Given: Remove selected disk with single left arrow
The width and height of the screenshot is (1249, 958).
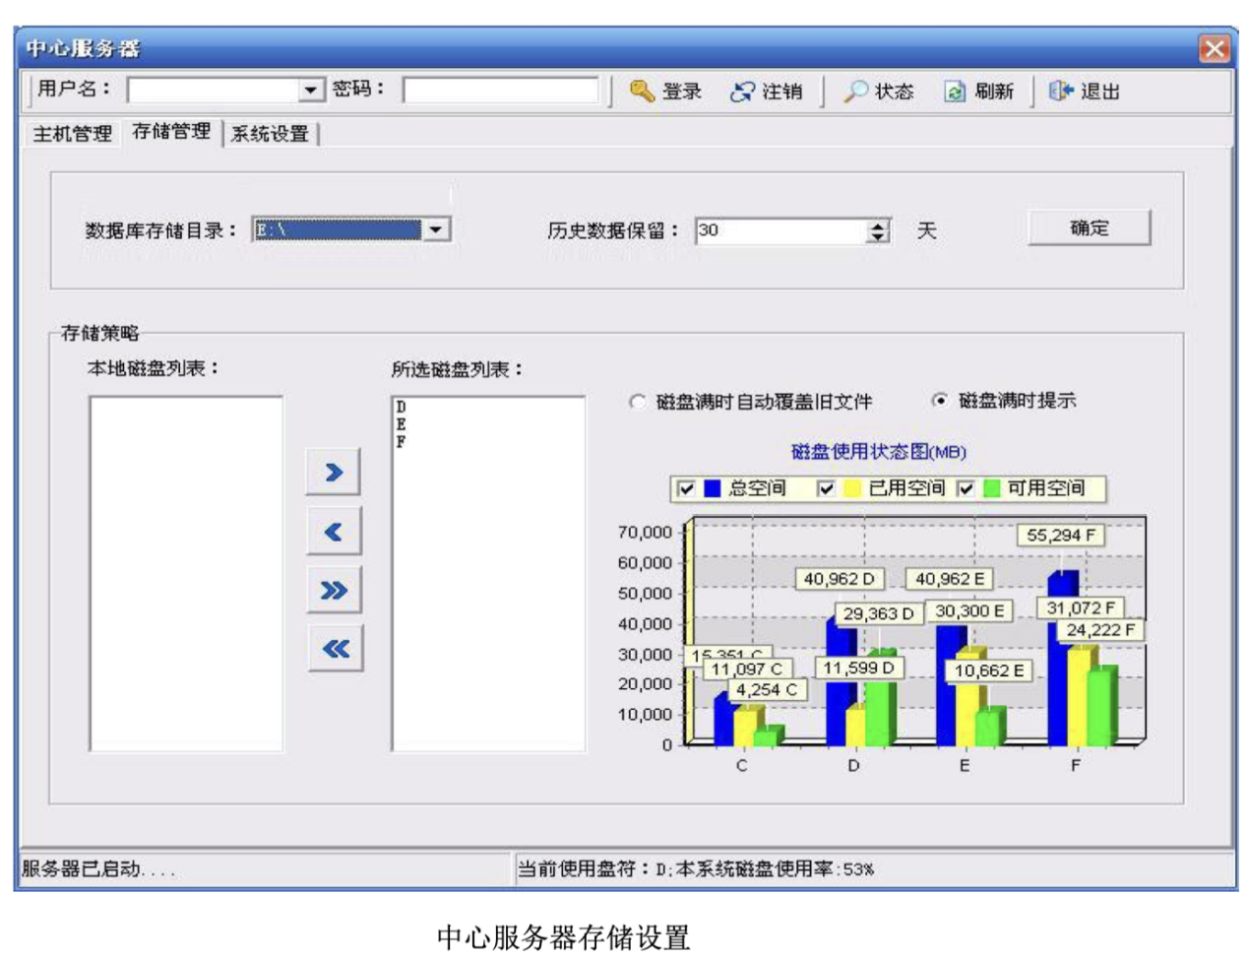Looking at the screenshot, I should click(334, 532).
